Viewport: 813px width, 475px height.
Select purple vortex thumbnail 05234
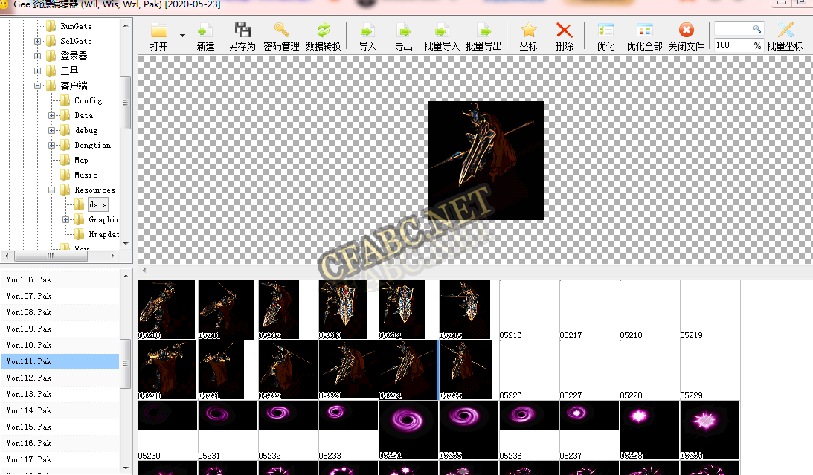[408, 430]
